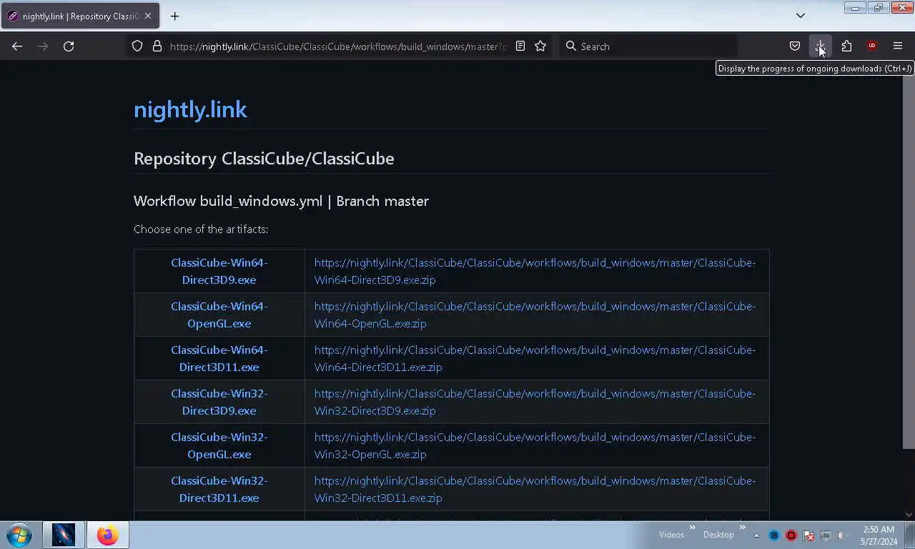915x549 pixels.
Task: Close the nightly.link tab
Action: pos(148,16)
